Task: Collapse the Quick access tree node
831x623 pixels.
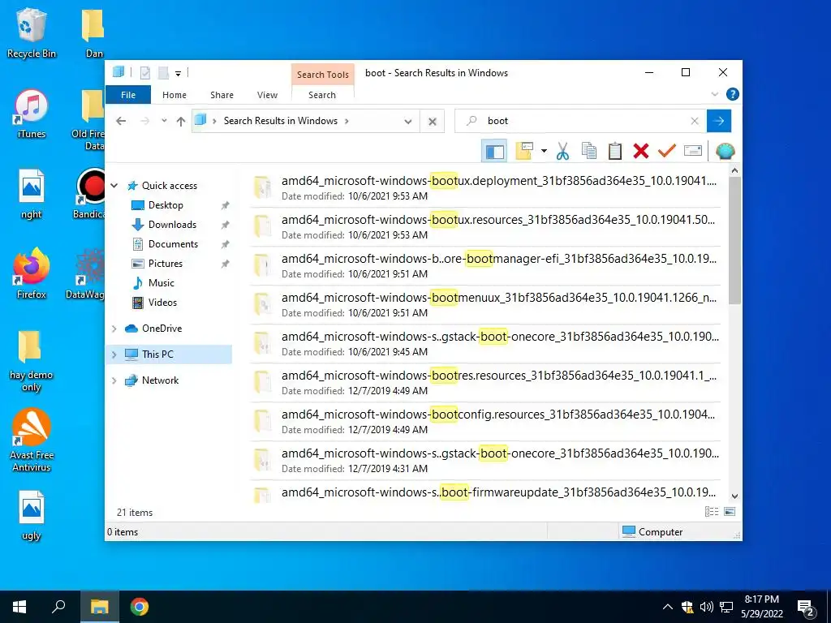Action: 114,186
